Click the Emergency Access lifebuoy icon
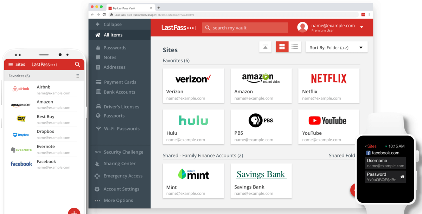422x214 pixels. 97,176
